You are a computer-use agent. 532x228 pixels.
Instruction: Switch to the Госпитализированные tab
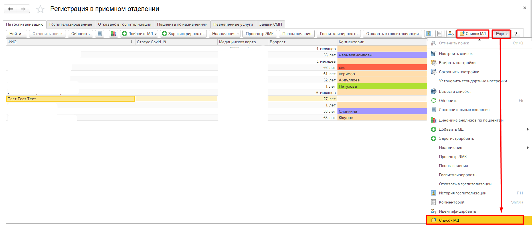70,24
